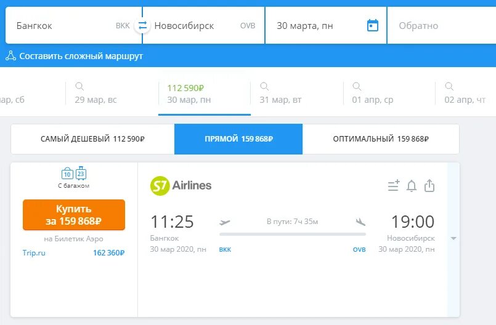Click the на Билетик Аэро label
The height and width of the screenshot is (325, 496).
[74, 239]
